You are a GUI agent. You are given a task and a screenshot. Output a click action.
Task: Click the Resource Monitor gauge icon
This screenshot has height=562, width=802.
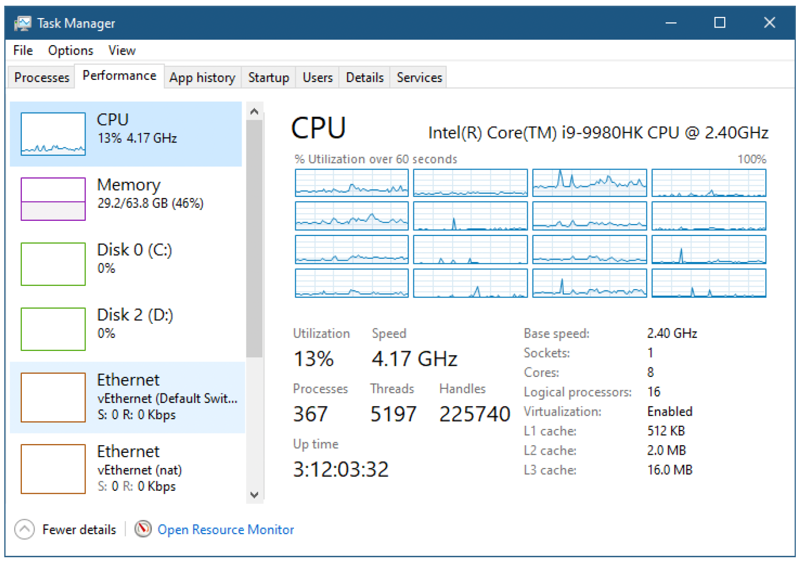click(x=143, y=529)
